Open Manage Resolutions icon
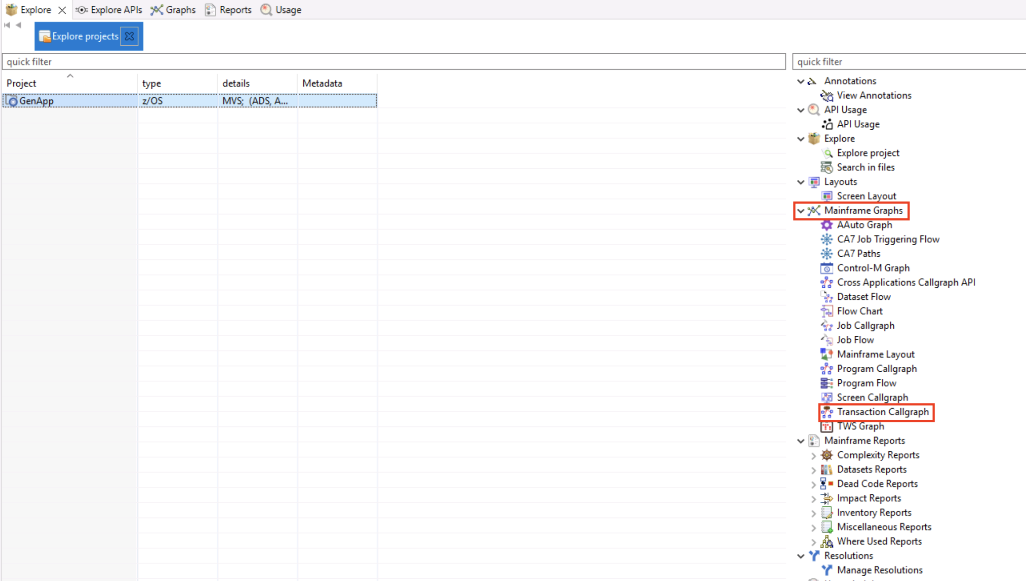The width and height of the screenshot is (1026, 581). point(826,570)
